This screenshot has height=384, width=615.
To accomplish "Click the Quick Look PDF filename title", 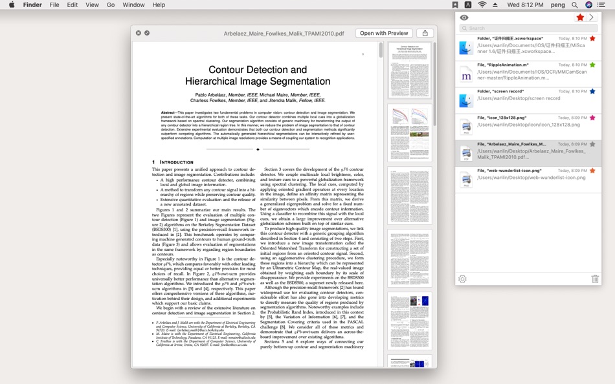I will click(284, 34).
